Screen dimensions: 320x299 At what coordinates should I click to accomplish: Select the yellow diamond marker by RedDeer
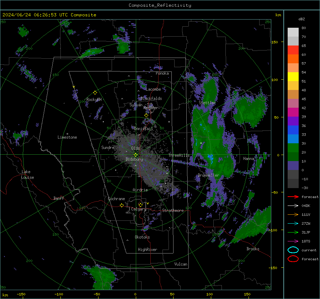coord(146,116)
